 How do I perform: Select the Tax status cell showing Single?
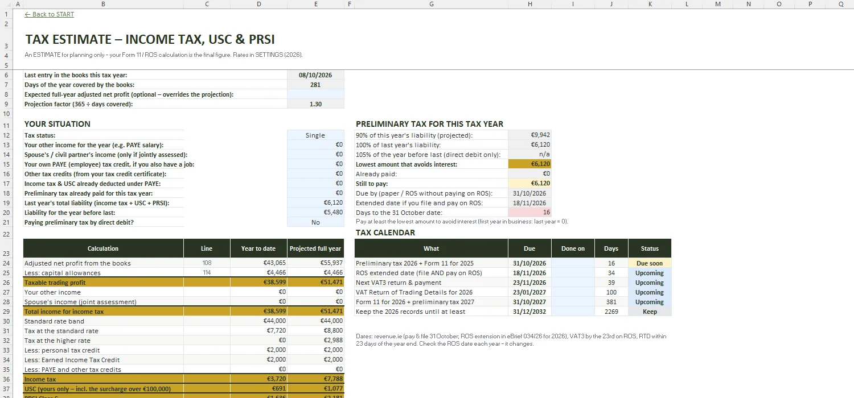click(315, 135)
